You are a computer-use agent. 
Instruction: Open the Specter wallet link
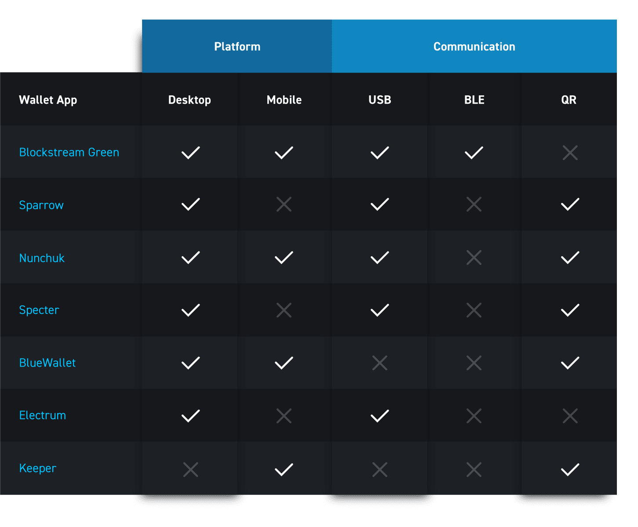(39, 310)
